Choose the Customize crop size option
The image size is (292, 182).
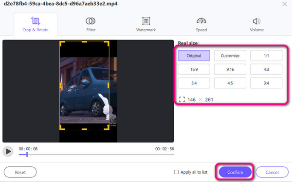(230, 56)
